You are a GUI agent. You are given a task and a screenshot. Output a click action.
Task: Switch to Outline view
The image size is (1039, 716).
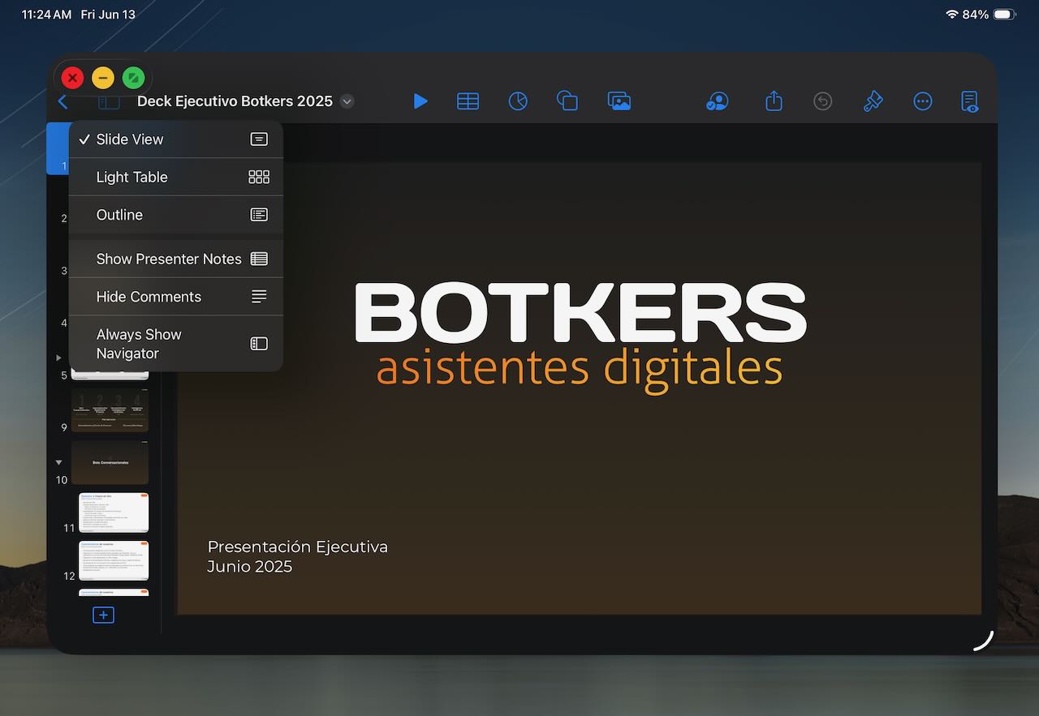point(176,215)
